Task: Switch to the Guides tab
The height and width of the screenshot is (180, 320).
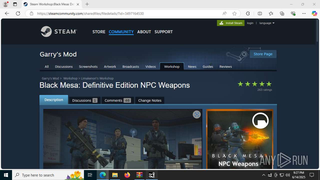Action: pyautogui.click(x=208, y=66)
